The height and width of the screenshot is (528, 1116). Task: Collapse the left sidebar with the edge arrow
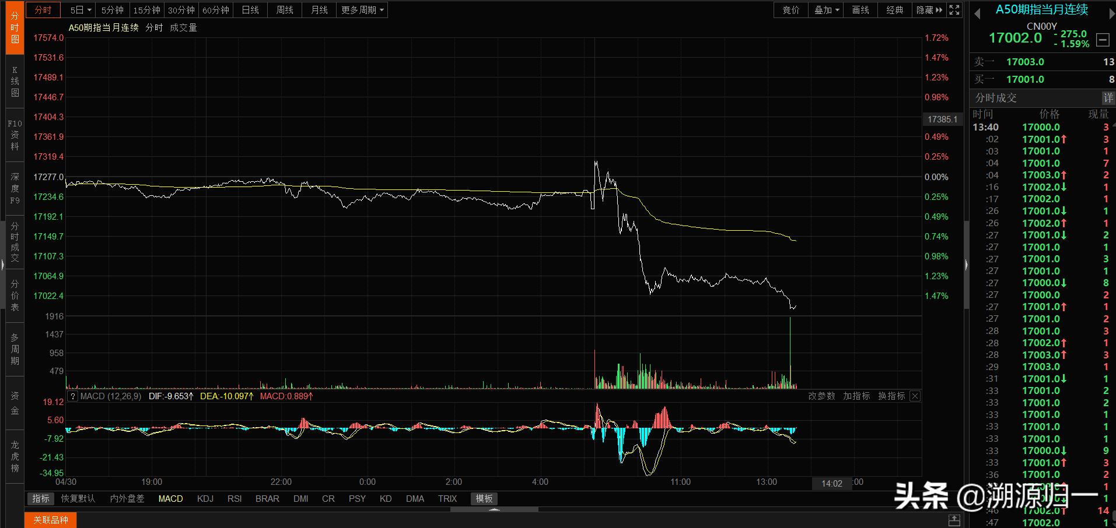2,265
